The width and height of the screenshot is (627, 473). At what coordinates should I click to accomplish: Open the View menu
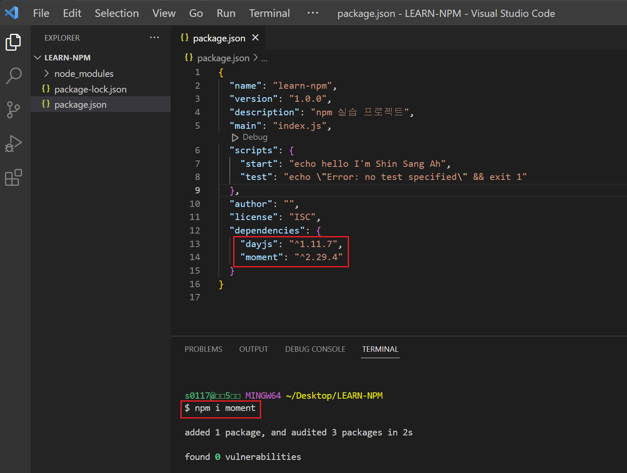pyautogui.click(x=164, y=13)
